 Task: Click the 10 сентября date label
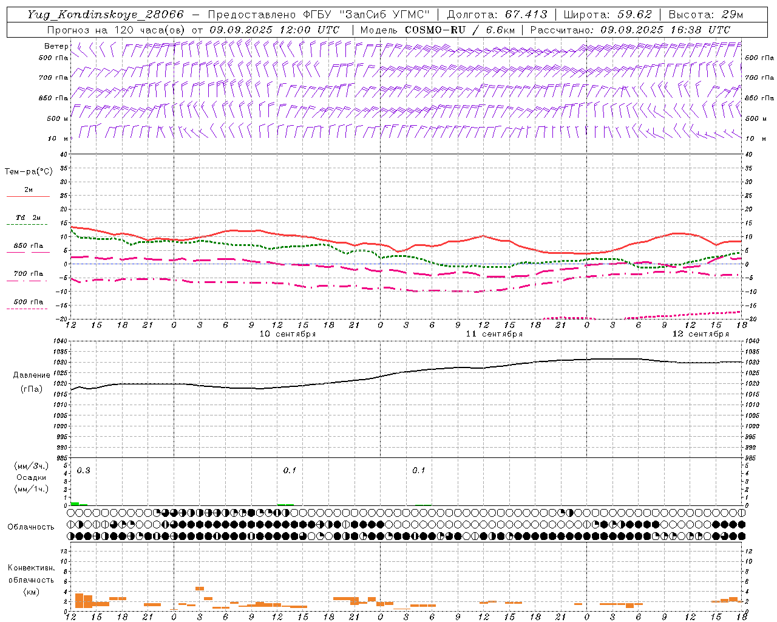(x=288, y=334)
